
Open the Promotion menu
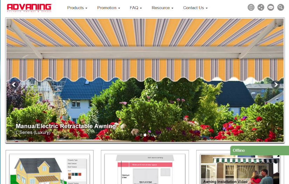click(x=109, y=8)
